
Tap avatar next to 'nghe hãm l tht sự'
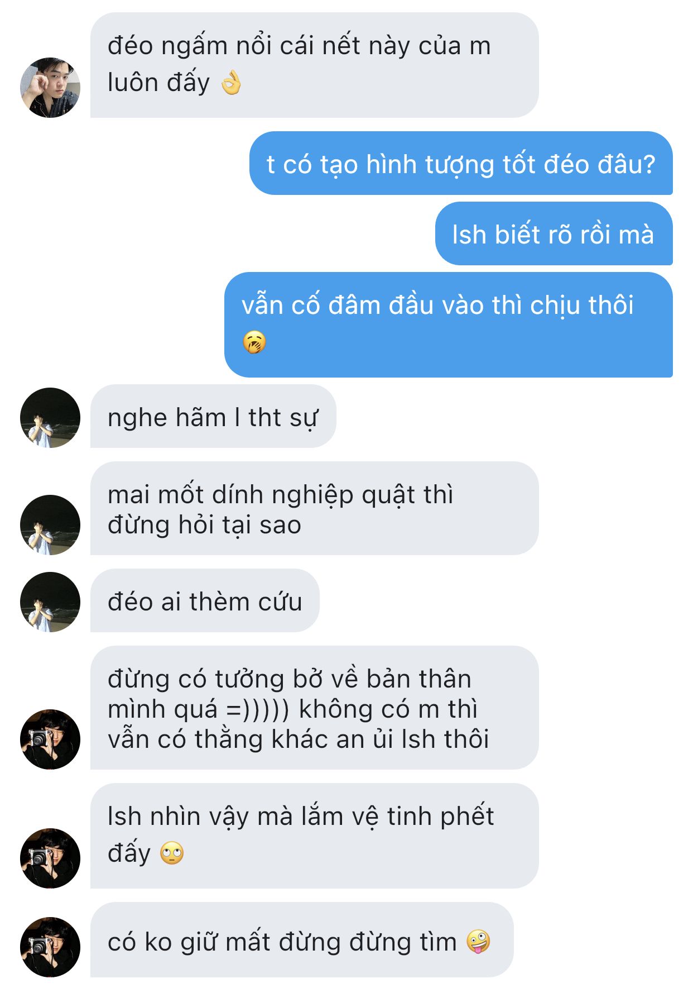tap(50, 418)
